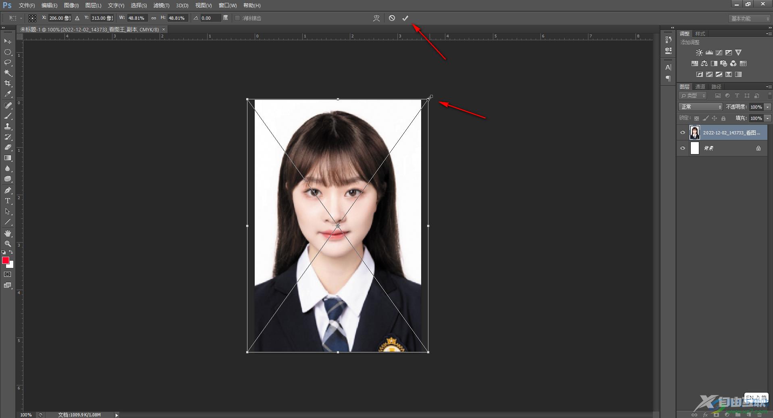Toggle lock transparent pixels
This screenshot has width=773, height=418.
coord(696,118)
